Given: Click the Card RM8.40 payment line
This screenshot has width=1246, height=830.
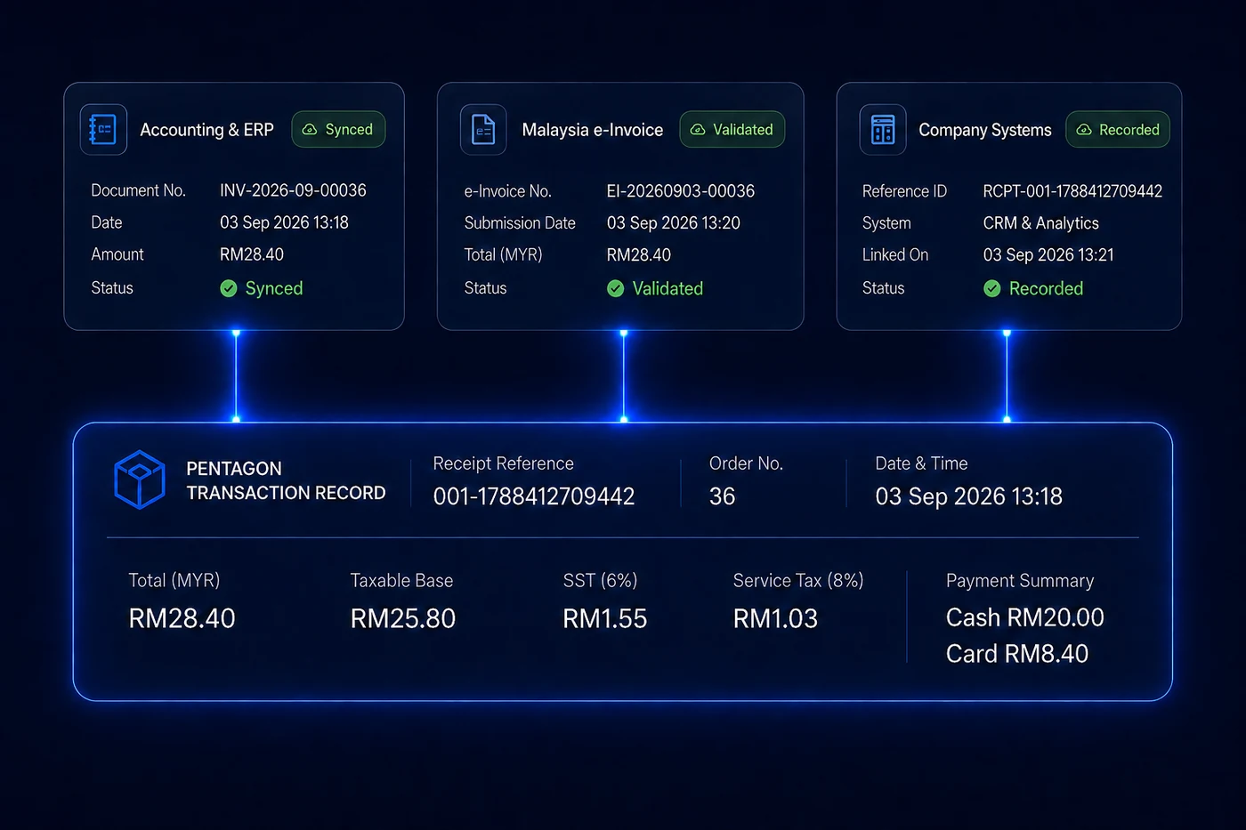Looking at the screenshot, I should pyautogui.click(x=1017, y=654).
